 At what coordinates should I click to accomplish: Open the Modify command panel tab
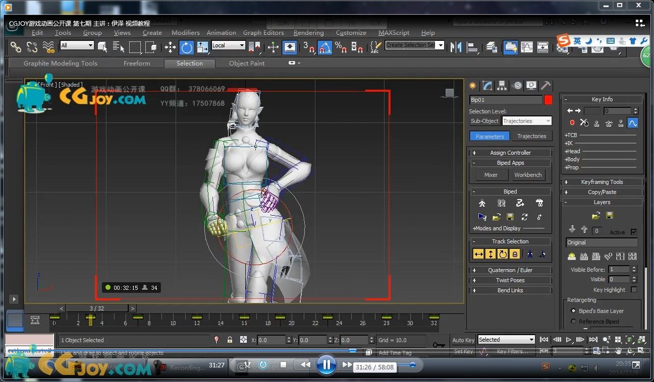487,86
